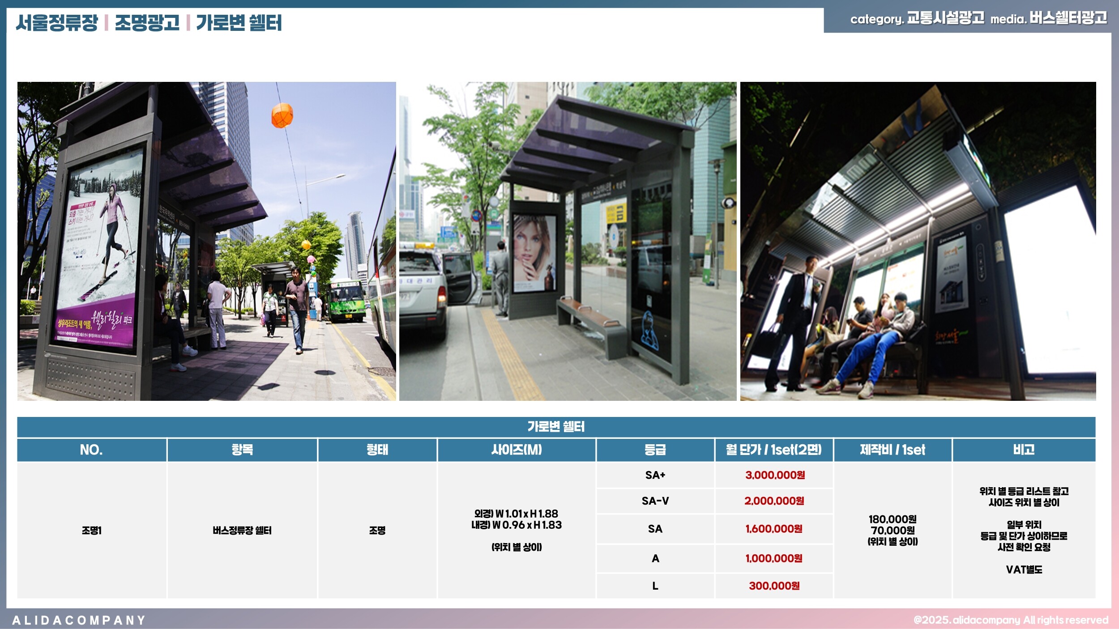Click the ALIDACOMPANY footer logo text
Image resolution: width=1119 pixels, height=629 pixels.
(x=79, y=620)
